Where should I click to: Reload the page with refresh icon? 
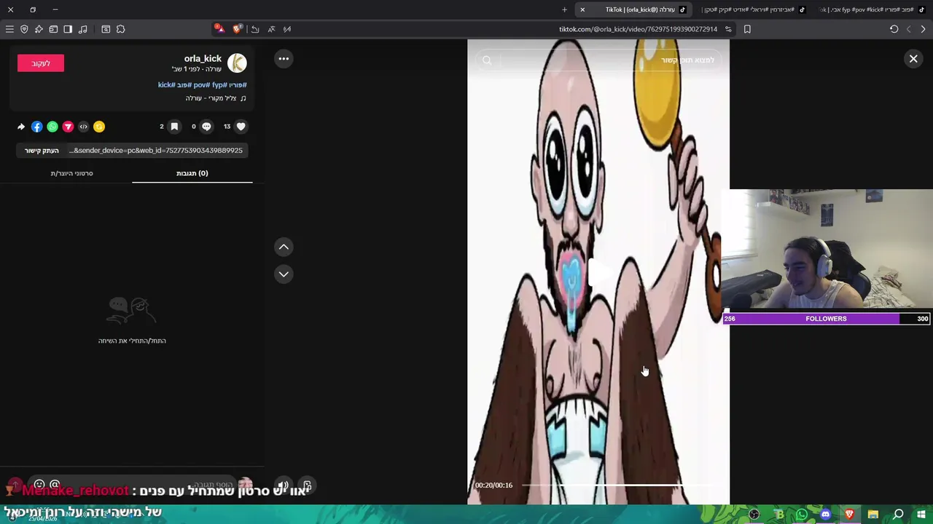(894, 29)
